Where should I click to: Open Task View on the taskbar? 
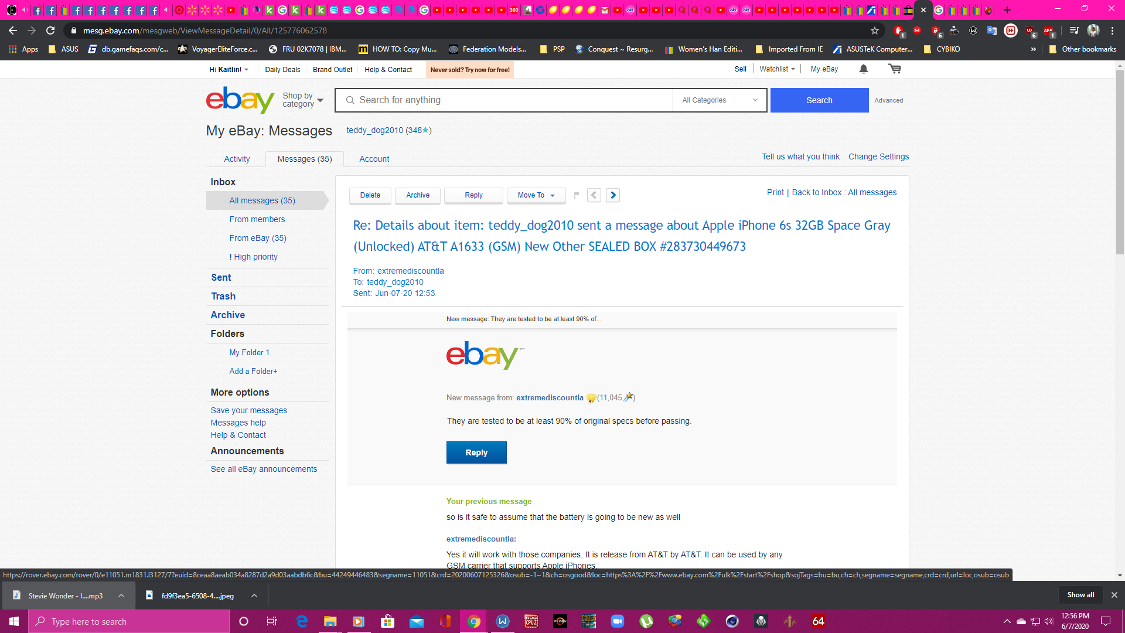(x=272, y=621)
